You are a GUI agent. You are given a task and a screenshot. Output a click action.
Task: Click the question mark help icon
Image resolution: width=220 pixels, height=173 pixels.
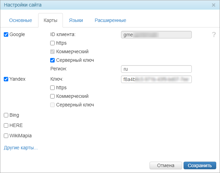(214, 35)
